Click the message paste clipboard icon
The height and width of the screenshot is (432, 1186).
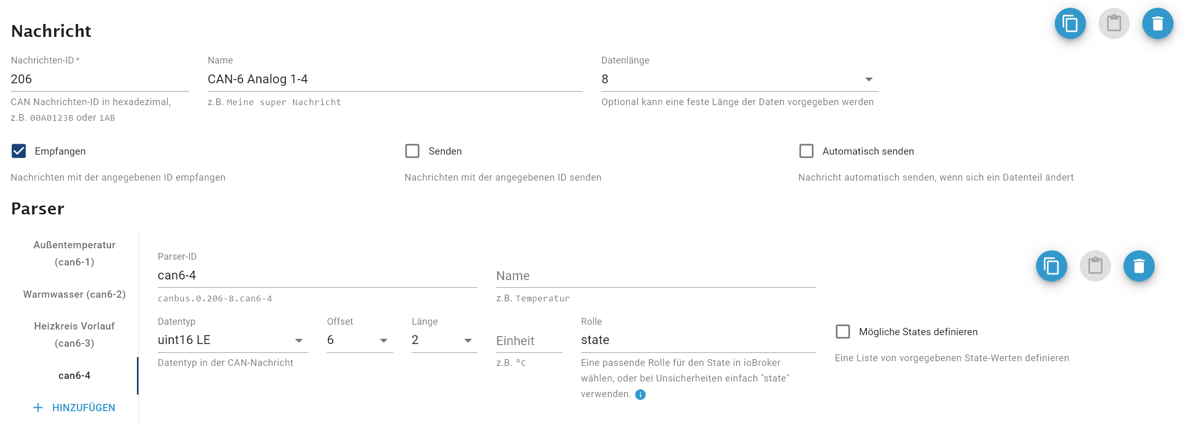coord(1114,23)
